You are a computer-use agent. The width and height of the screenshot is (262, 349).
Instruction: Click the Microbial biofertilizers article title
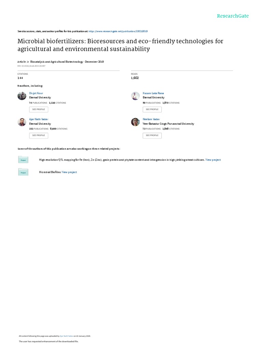pyautogui.click(x=120, y=45)
